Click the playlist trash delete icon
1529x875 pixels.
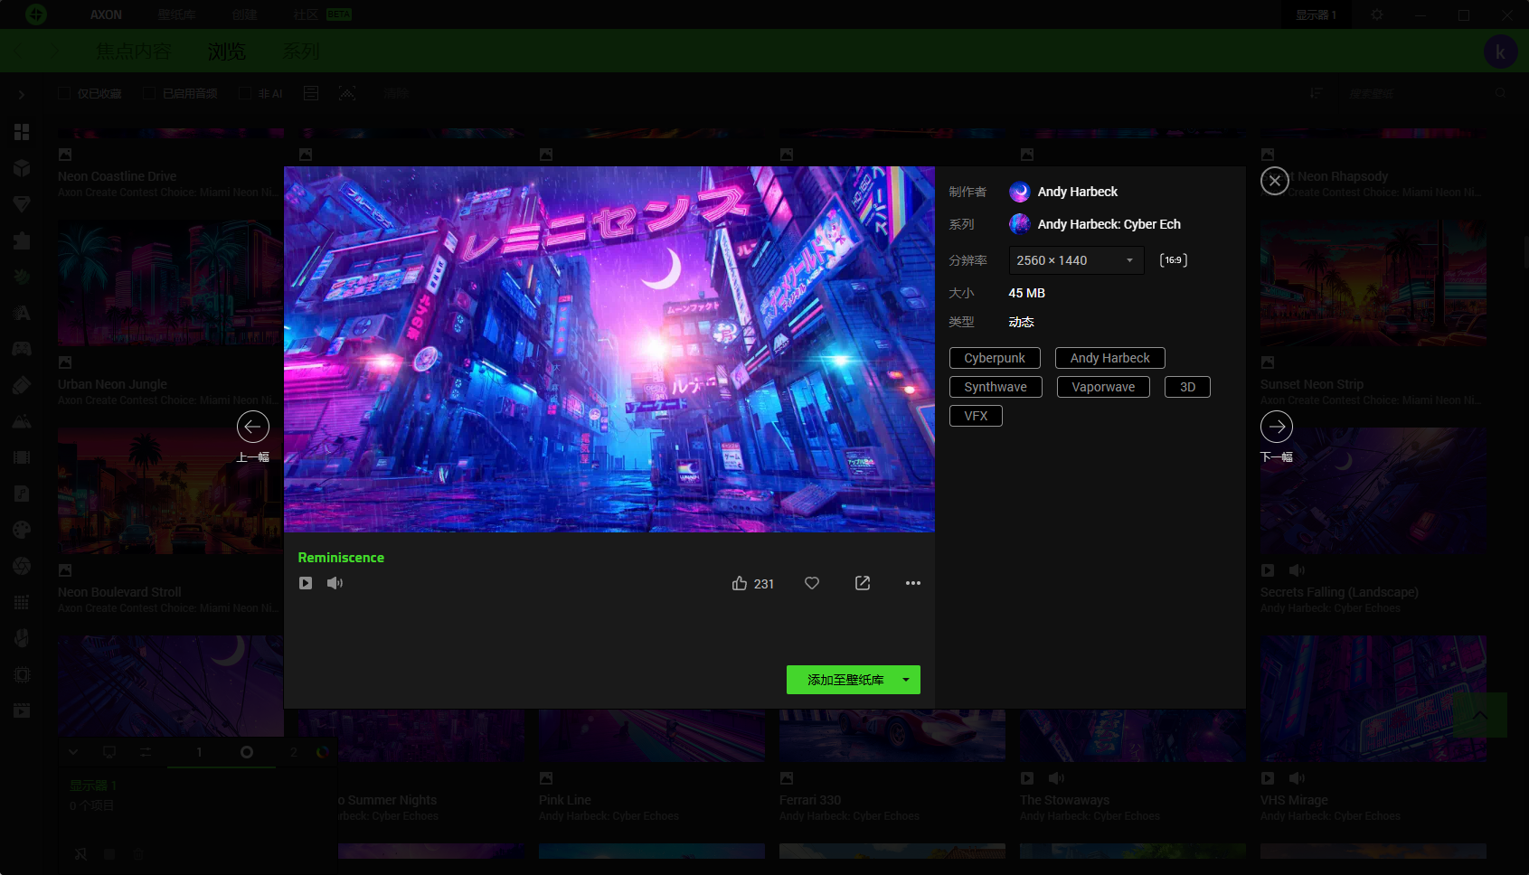pyautogui.click(x=138, y=853)
